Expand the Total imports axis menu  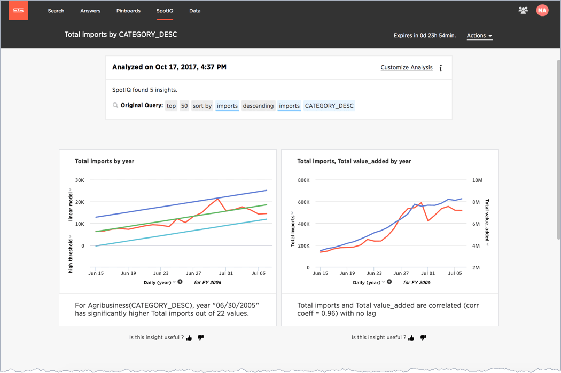pos(292,213)
